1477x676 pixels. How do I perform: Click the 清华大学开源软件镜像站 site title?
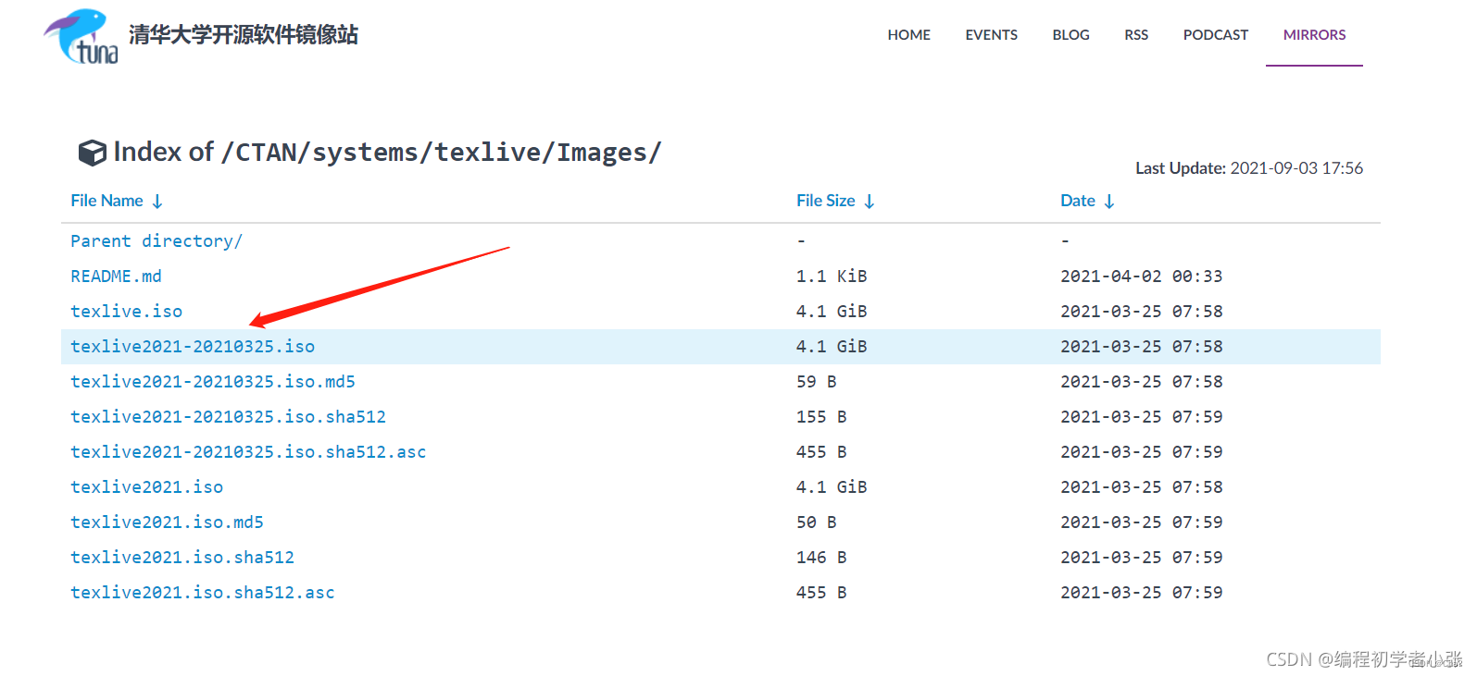click(244, 35)
